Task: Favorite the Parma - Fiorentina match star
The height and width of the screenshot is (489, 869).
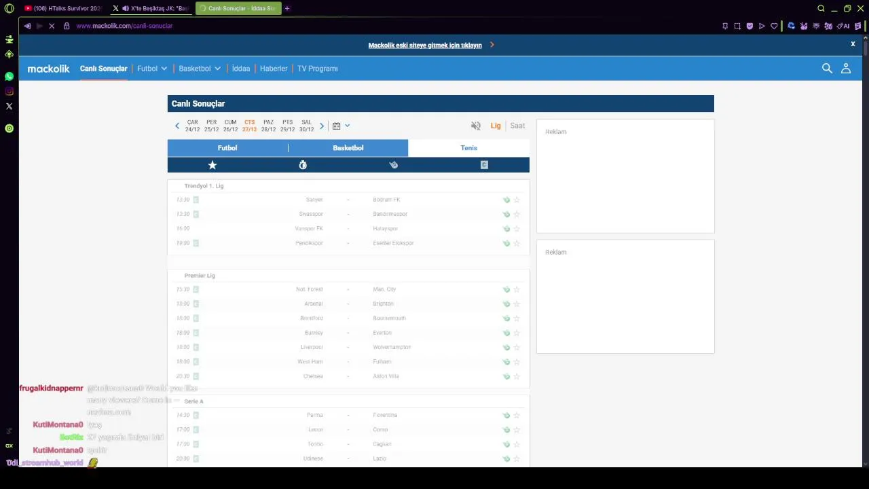Action: click(517, 415)
